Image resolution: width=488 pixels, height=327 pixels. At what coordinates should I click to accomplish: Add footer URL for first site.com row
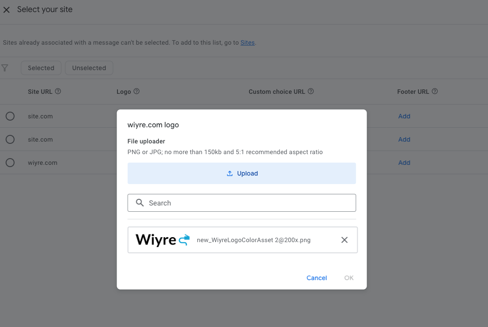(x=404, y=116)
